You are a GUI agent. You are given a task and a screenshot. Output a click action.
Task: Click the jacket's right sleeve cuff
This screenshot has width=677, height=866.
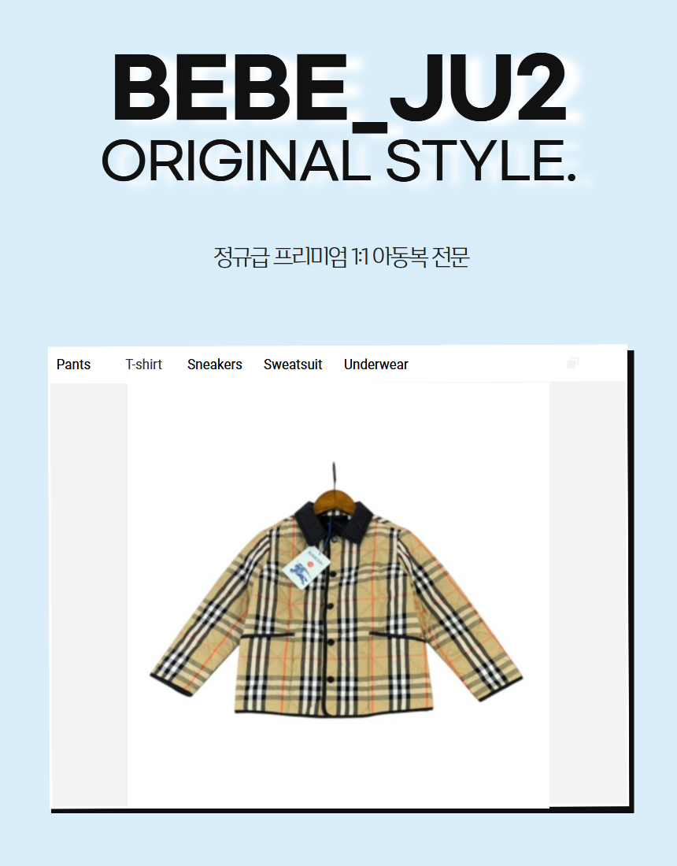[501, 687]
